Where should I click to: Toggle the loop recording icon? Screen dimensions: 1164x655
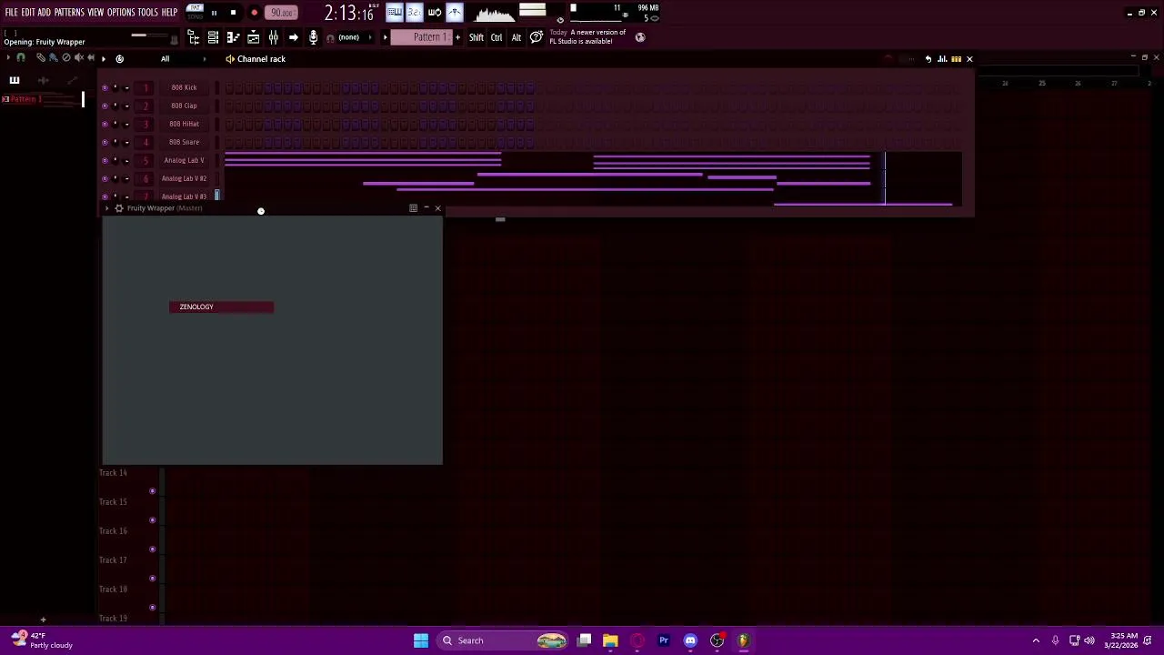tap(435, 12)
